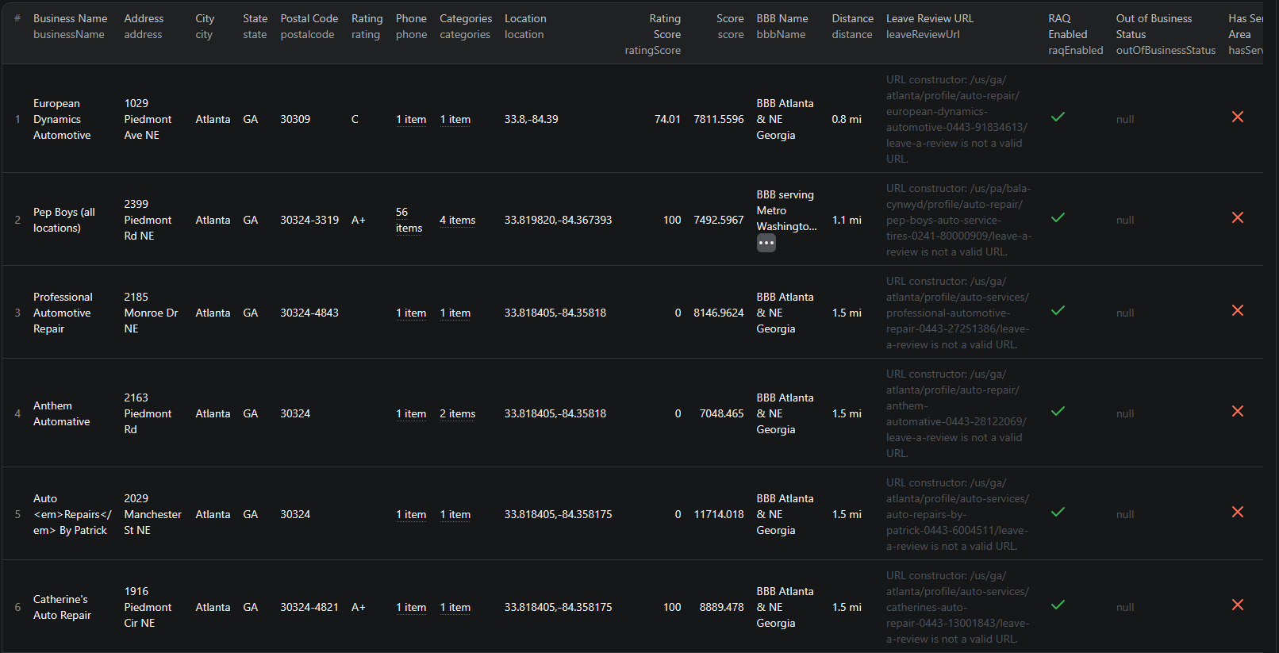Open Catherine's Auto Repair categories 1 item
The image size is (1279, 653).
coord(455,608)
